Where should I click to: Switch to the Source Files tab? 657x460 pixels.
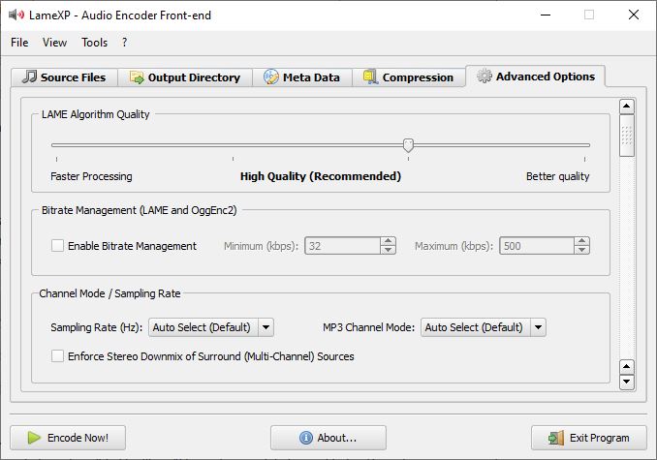pyautogui.click(x=64, y=77)
